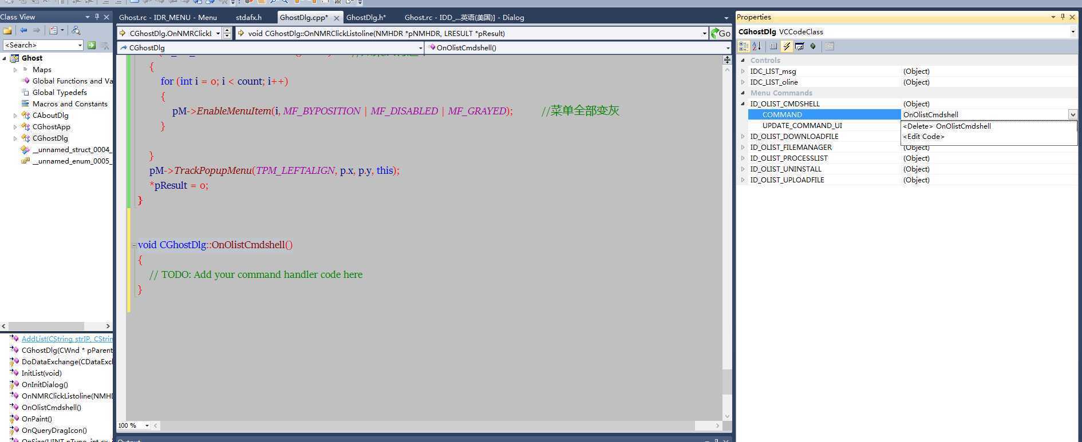Open the 100 % zoom dropdown
This screenshot has width=1082, height=442.
pyautogui.click(x=147, y=425)
